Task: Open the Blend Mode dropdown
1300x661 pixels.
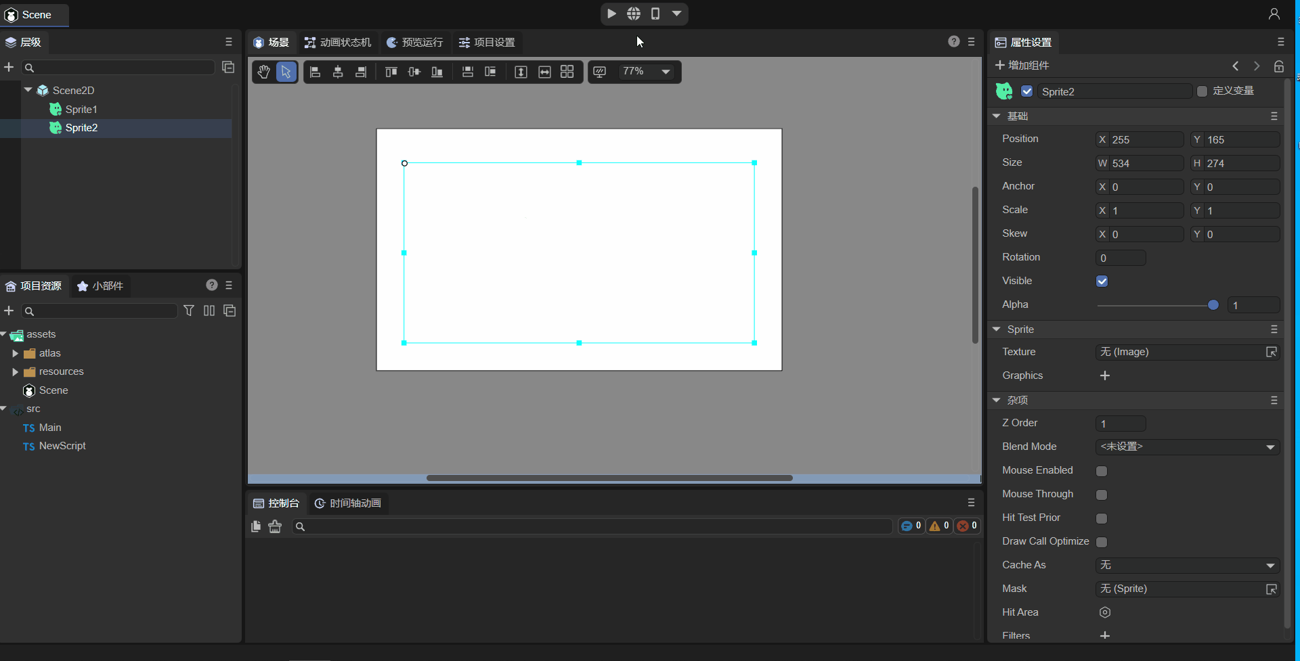Action: (1187, 447)
